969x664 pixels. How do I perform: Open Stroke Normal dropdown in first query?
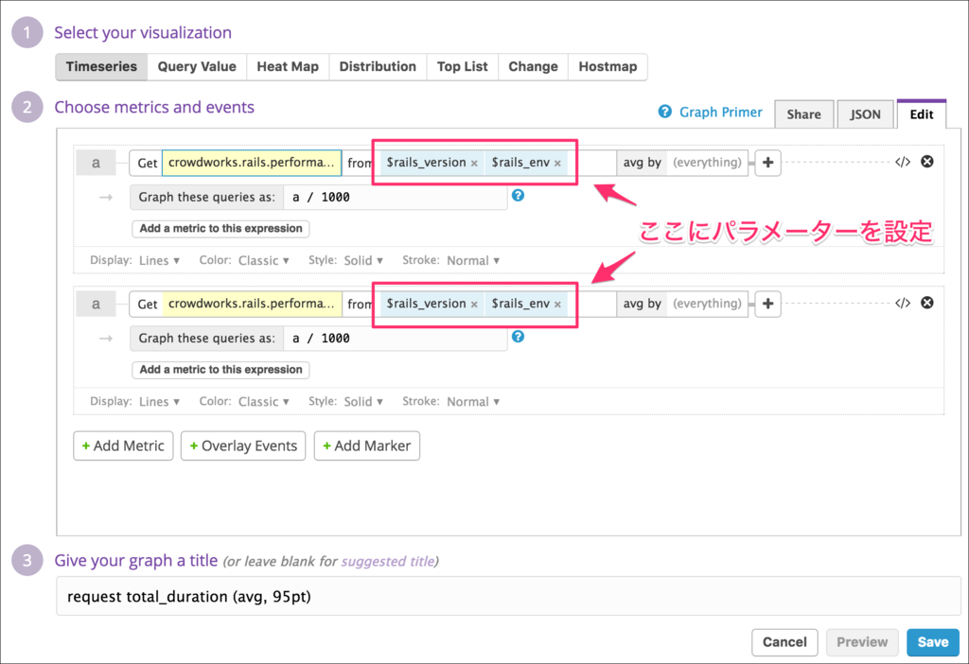[473, 261]
